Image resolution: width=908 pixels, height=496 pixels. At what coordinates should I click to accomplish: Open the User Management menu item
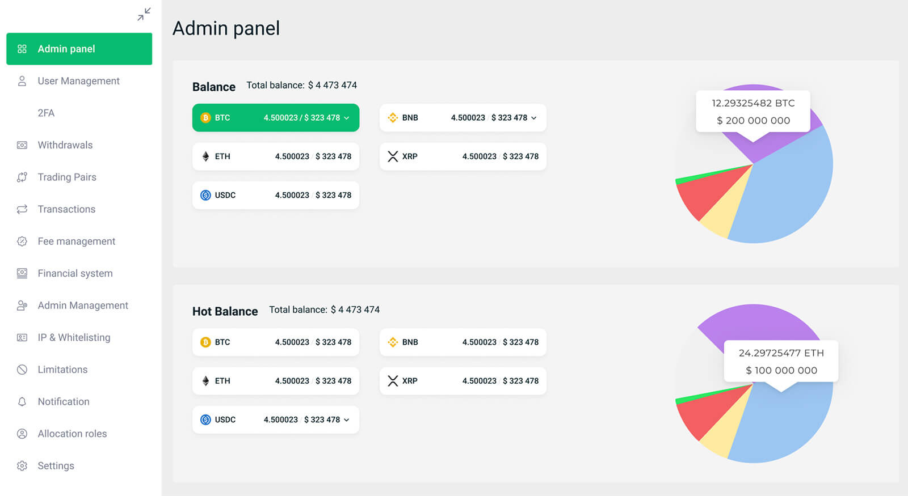[78, 81]
